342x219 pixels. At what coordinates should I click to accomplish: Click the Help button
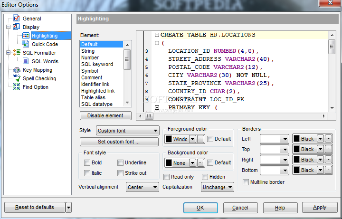point(280,208)
